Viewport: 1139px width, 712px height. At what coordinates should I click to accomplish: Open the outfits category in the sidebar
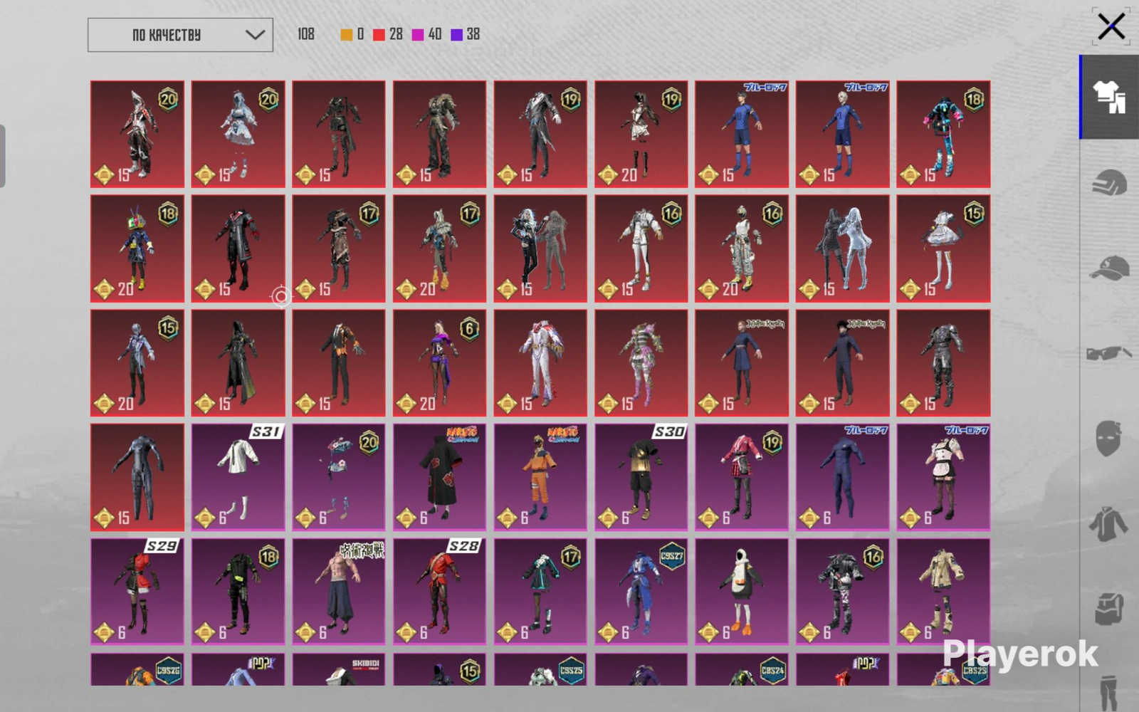[1109, 97]
